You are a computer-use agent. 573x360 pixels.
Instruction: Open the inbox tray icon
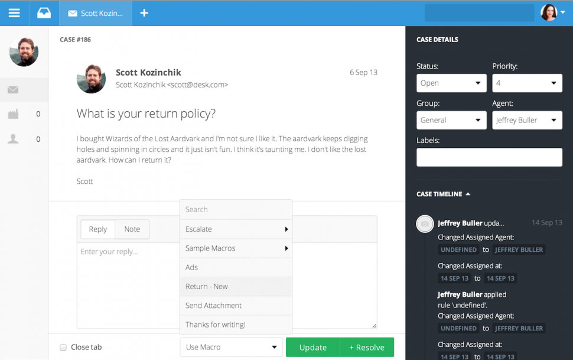point(44,13)
